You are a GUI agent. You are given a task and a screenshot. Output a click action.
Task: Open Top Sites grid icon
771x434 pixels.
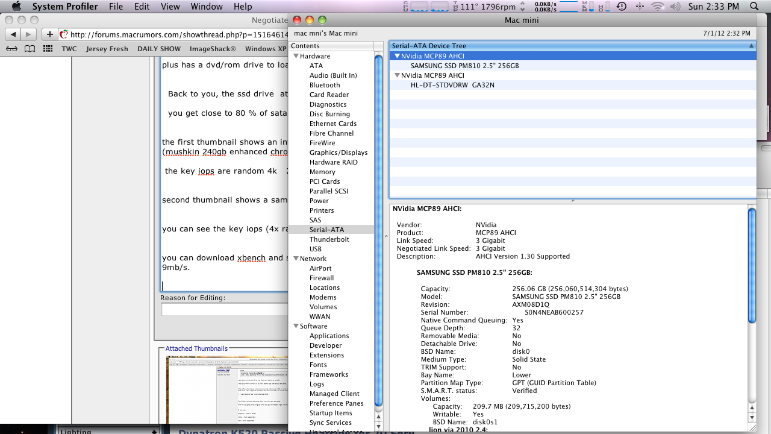pos(48,49)
